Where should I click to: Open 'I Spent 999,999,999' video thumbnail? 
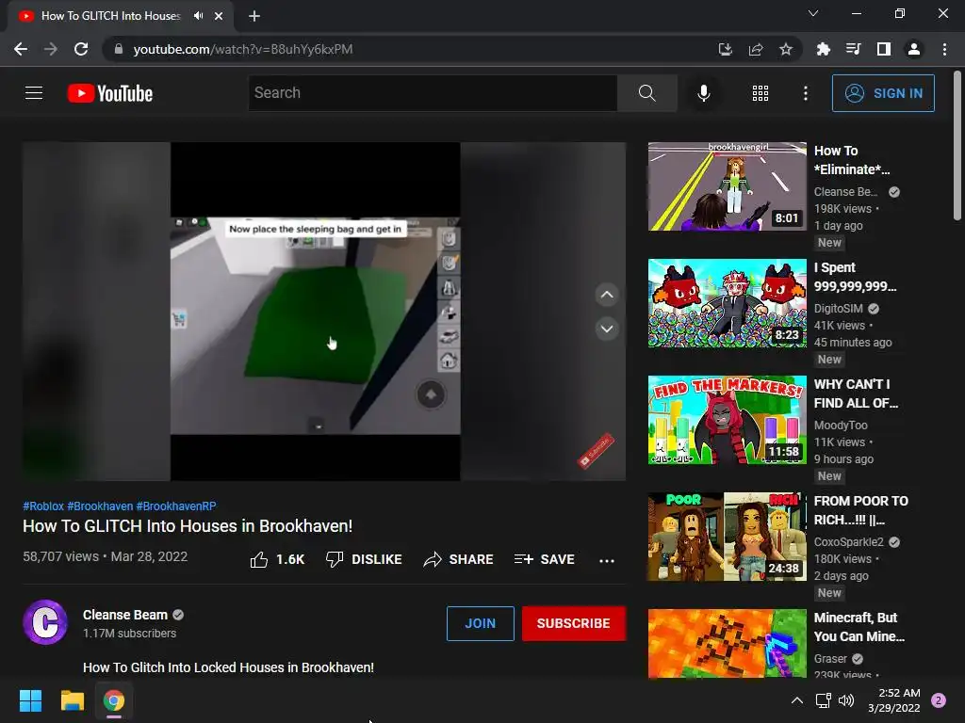click(727, 303)
